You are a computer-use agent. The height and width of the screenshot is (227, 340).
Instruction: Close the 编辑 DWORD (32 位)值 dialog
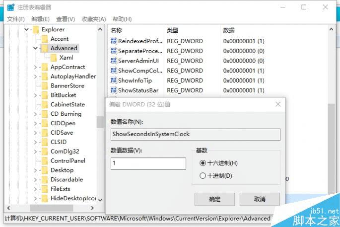click(x=278, y=104)
